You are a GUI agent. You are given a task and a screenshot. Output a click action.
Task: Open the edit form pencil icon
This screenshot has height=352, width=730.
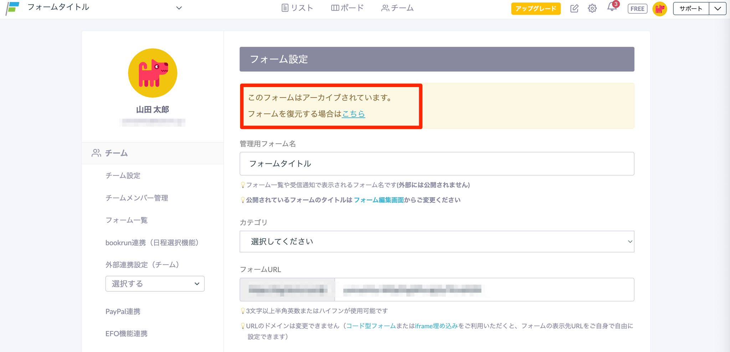(x=574, y=9)
